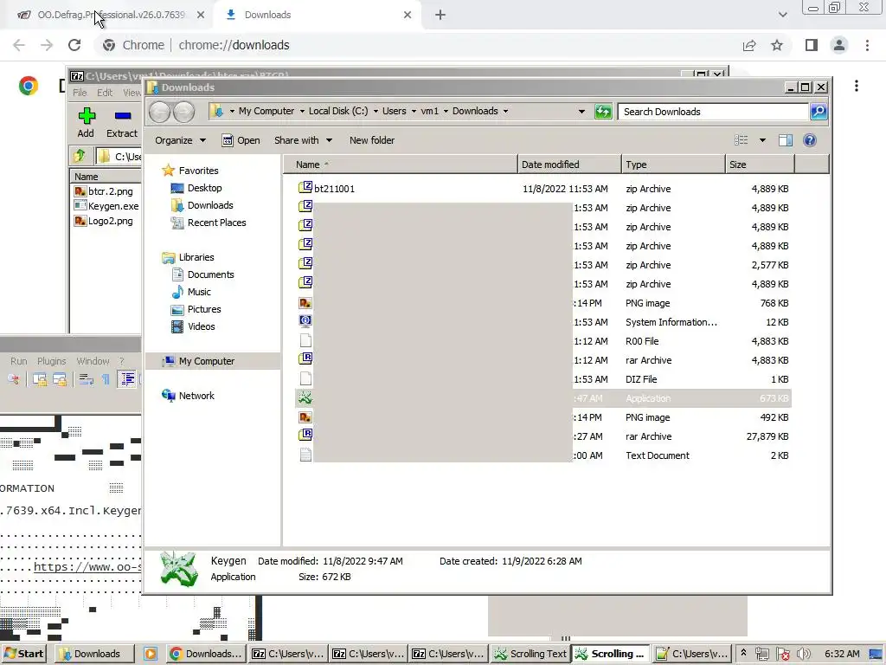Change view with the views icon
Image resolution: width=886 pixels, height=665 pixels.
[x=742, y=140]
